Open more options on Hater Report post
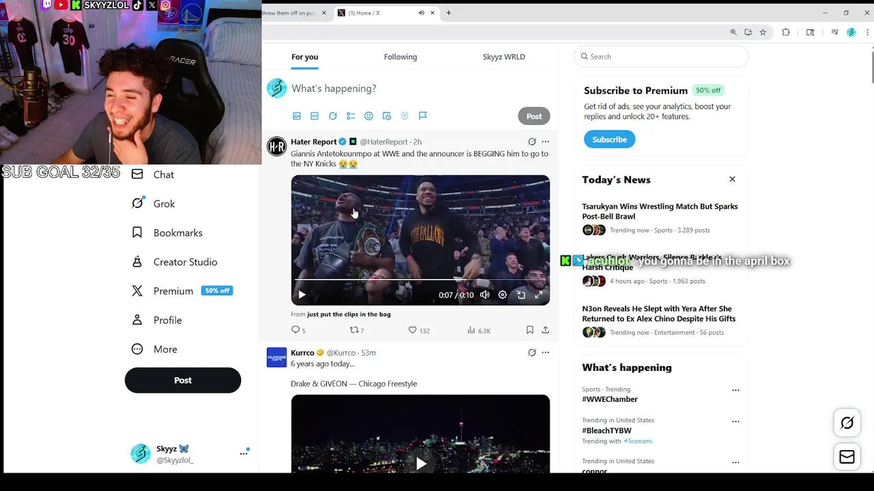Viewport: 874px width, 491px height. (x=546, y=142)
